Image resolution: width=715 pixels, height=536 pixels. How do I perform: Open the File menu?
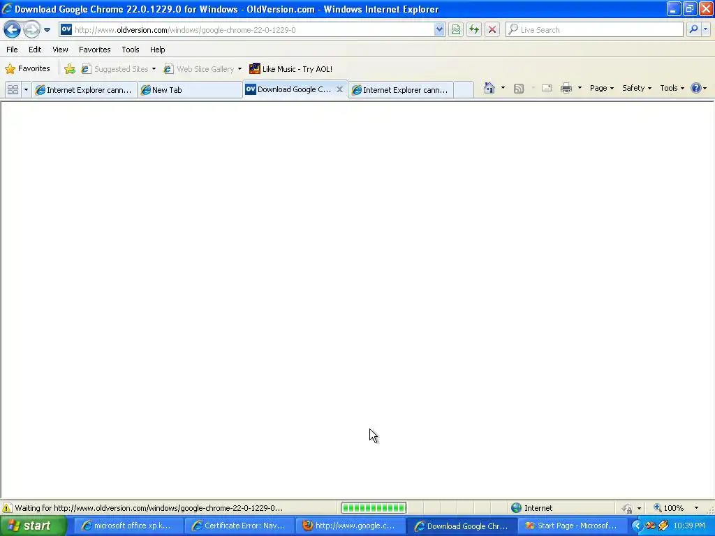click(13, 50)
